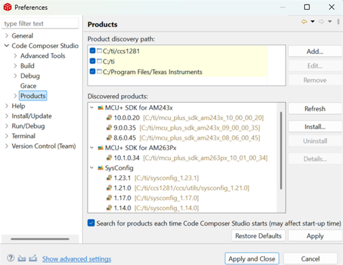Click the icon beside SysConfig 1.17.0
The height and width of the screenshot is (265, 343).
[109, 198]
